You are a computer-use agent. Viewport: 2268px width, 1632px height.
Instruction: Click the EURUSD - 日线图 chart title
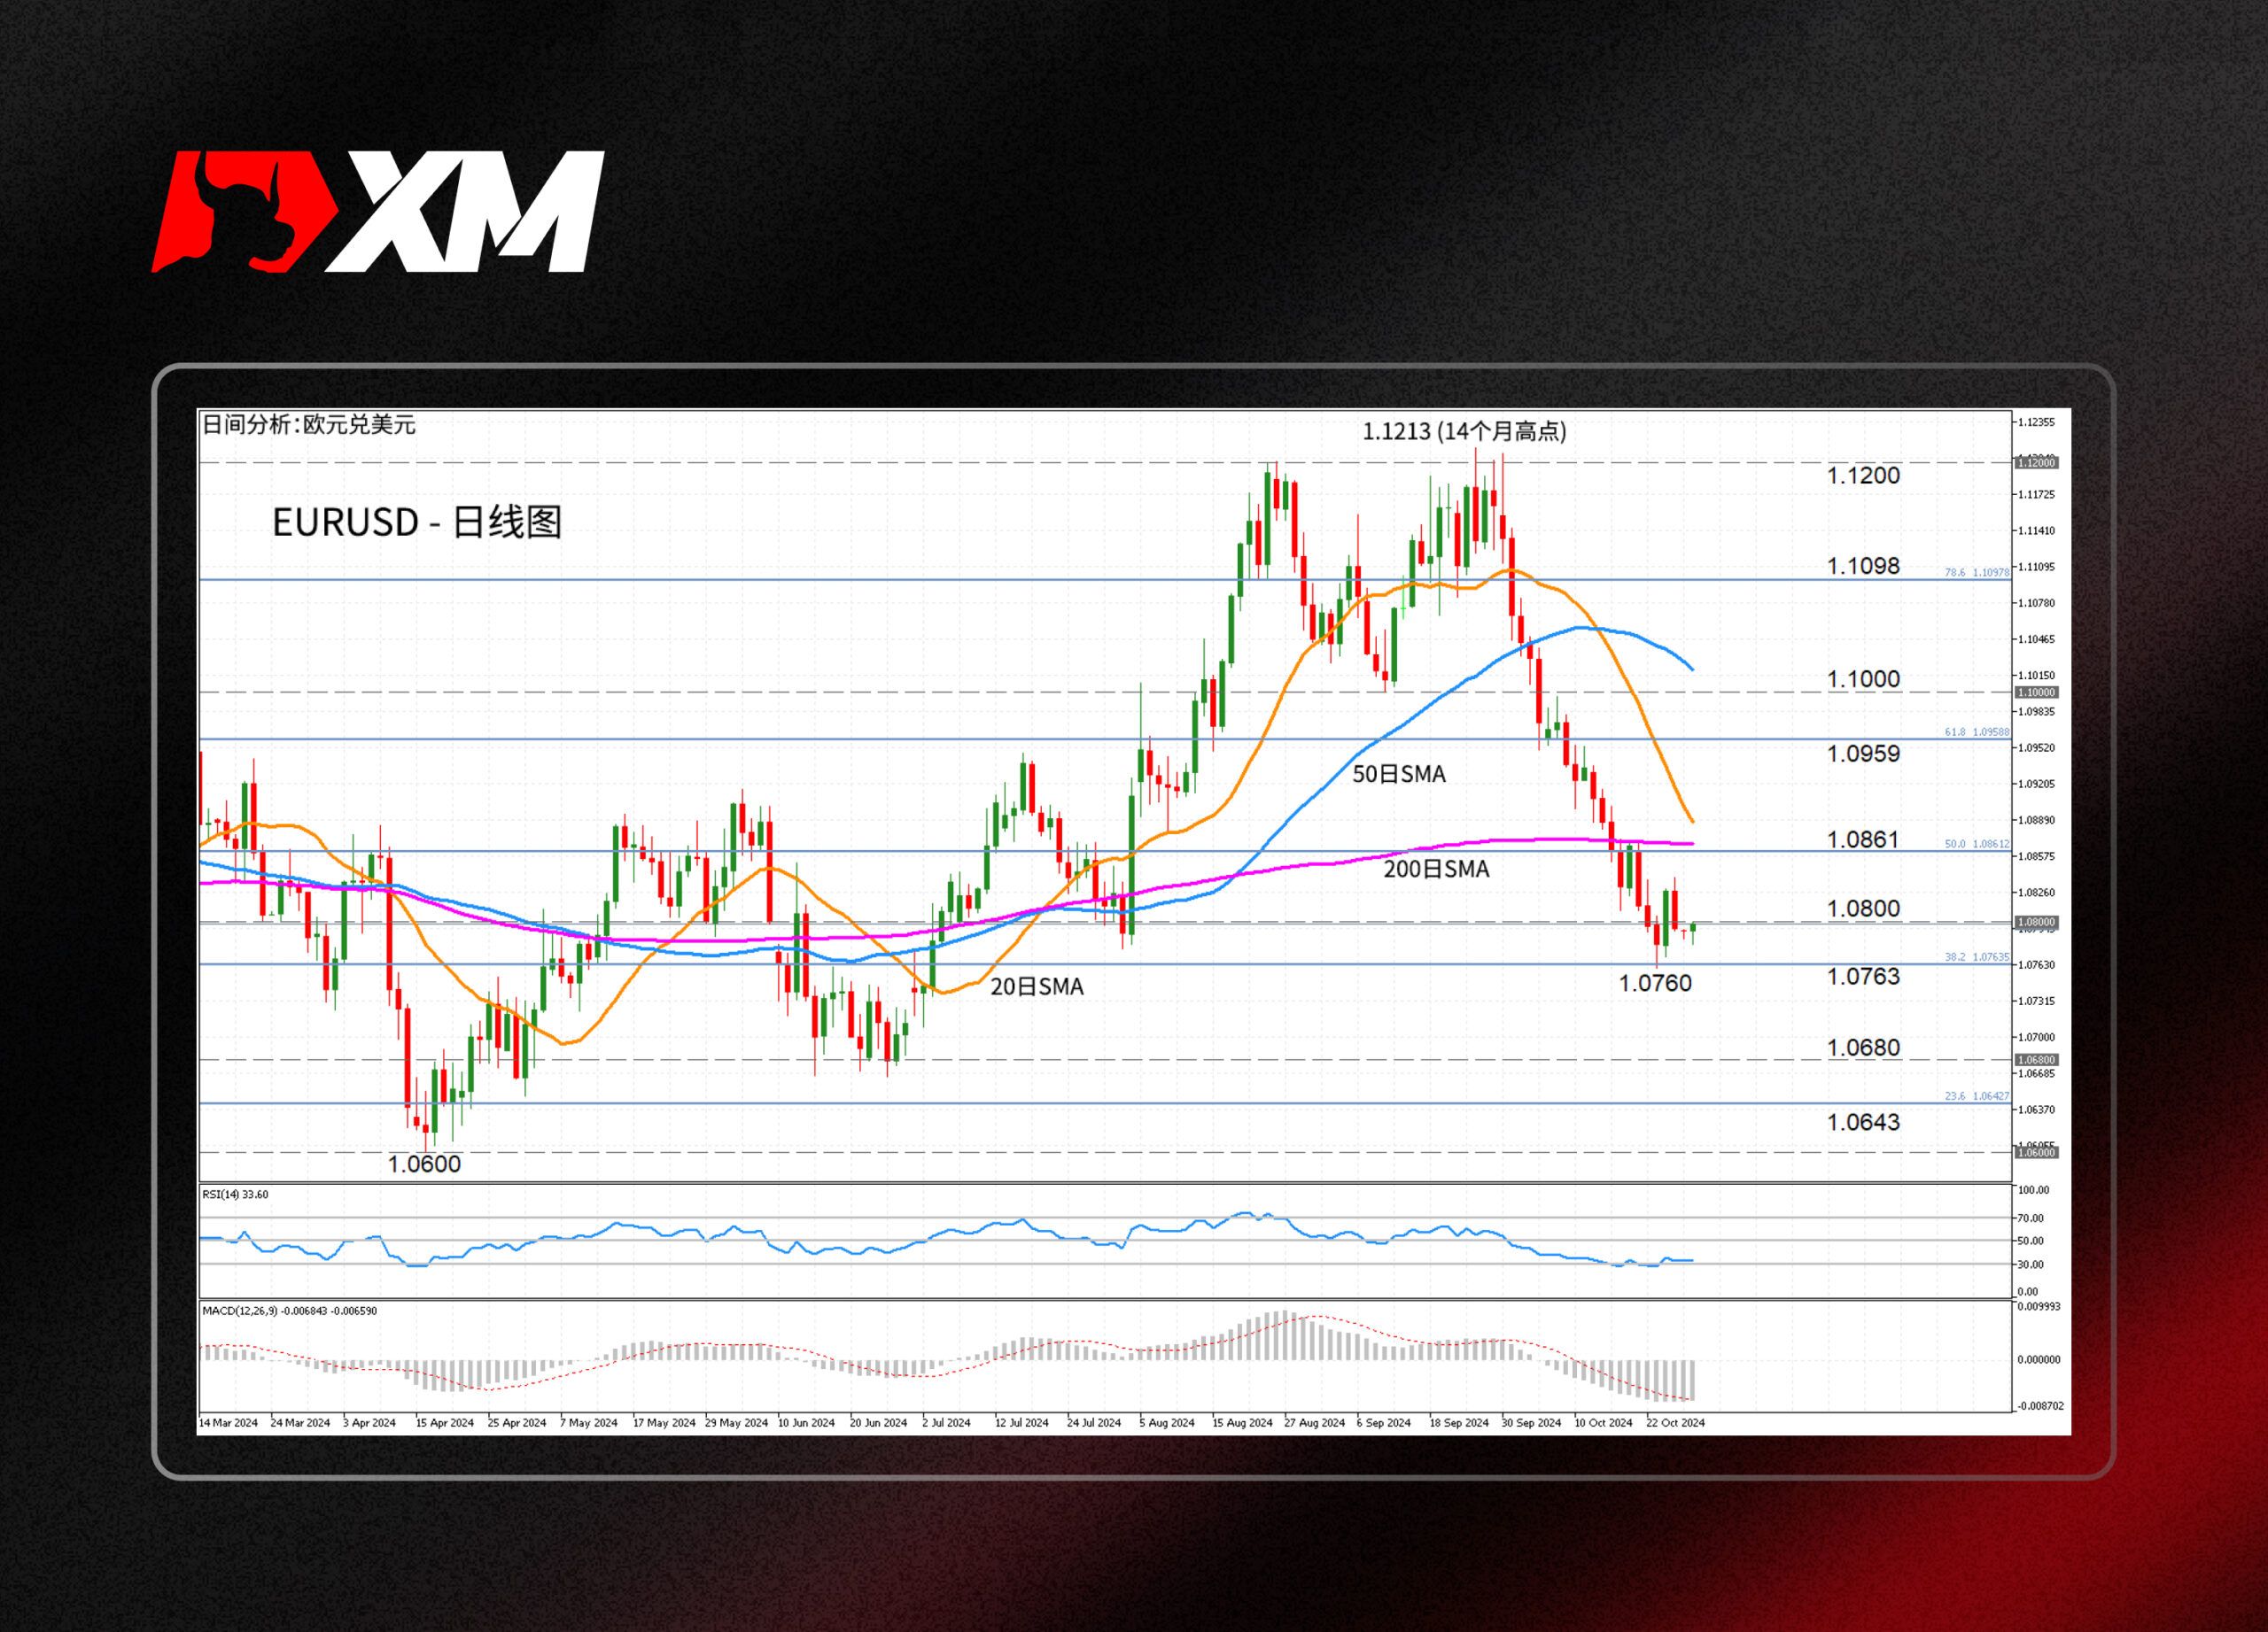coord(417,522)
